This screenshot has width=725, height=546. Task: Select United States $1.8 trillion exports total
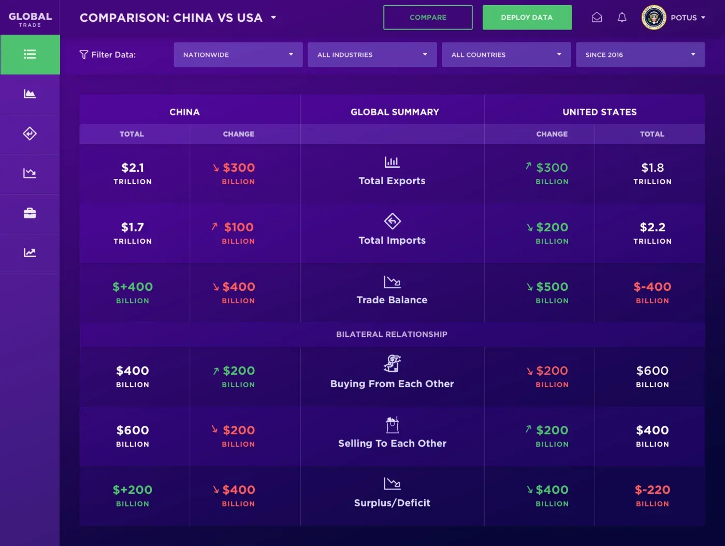pyautogui.click(x=653, y=173)
